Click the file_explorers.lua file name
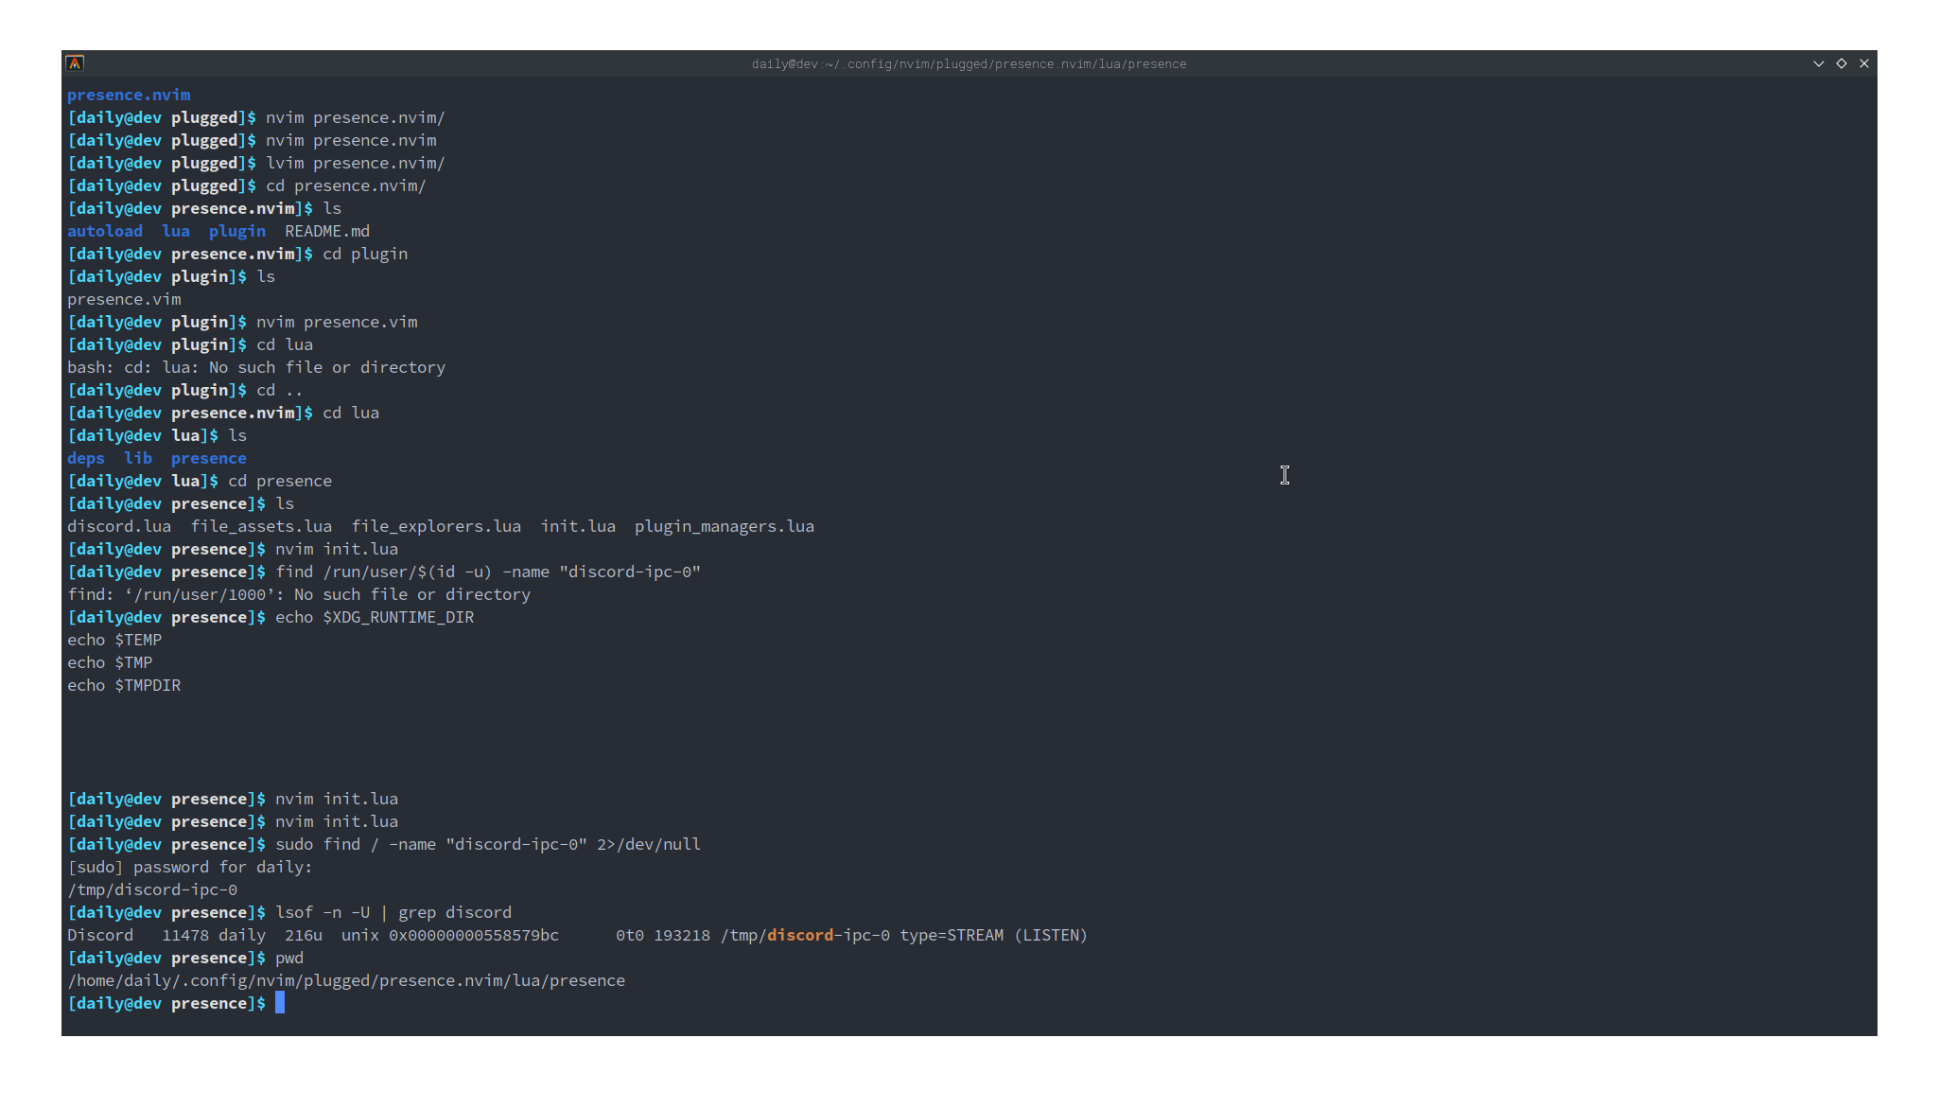Image resolution: width=1939 pixels, height=1109 pixels. 435,526
